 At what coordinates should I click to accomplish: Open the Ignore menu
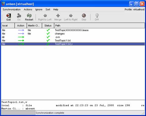click(39, 9)
